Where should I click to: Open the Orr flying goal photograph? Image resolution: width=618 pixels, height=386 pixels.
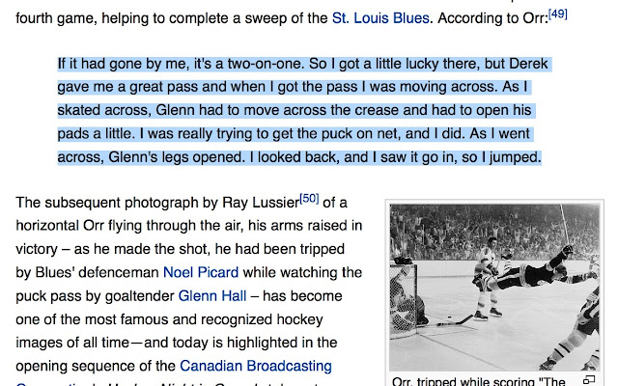pos(494,288)
